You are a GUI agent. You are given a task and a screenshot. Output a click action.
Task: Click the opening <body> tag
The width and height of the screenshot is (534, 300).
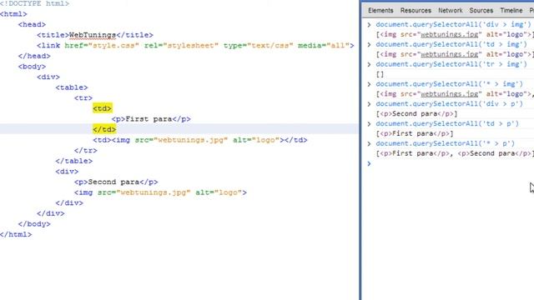[x=32, y=67]
